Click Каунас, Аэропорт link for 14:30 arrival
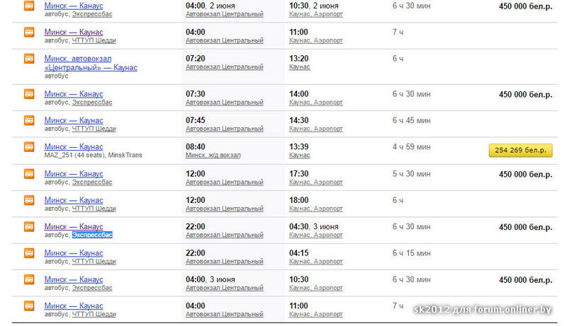The height and width of the screenshot is (326, 567). (x=315, y=129)
